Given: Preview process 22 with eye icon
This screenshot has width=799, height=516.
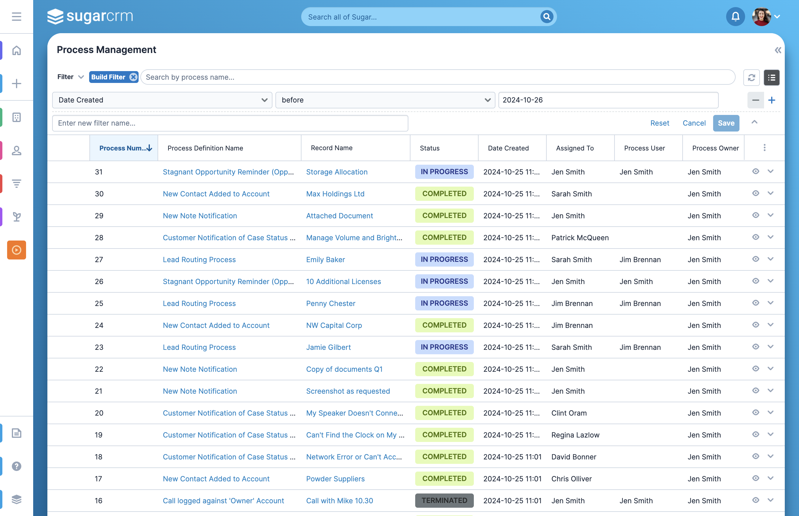Looking at the screenshot, I should (755, 368).
